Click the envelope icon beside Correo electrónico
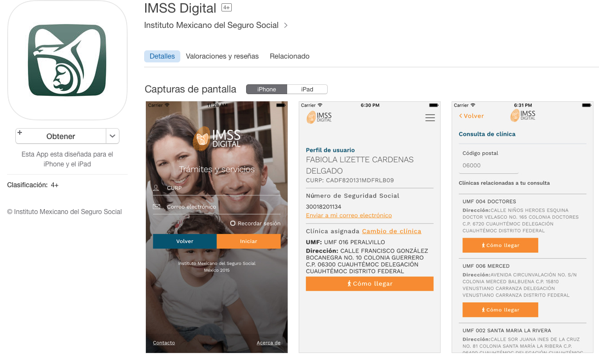This screenshot has width=599, height=364. point(156,206)
